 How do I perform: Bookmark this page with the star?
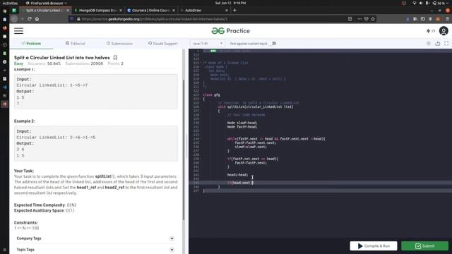pyautogui.click(x=373, y=19)
